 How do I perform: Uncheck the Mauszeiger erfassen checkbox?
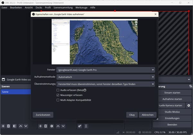point(58,95)
